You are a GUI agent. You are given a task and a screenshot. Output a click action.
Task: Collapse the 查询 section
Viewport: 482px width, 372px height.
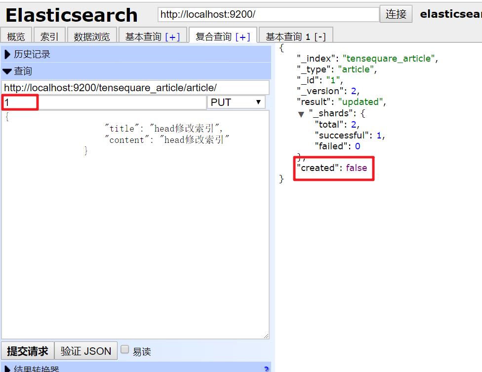(x=136, y=71)
